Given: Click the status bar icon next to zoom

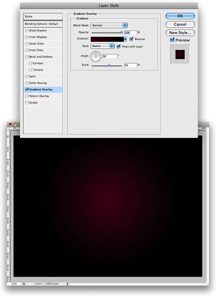Looking at the screenshot, I should tap(23, 284).
